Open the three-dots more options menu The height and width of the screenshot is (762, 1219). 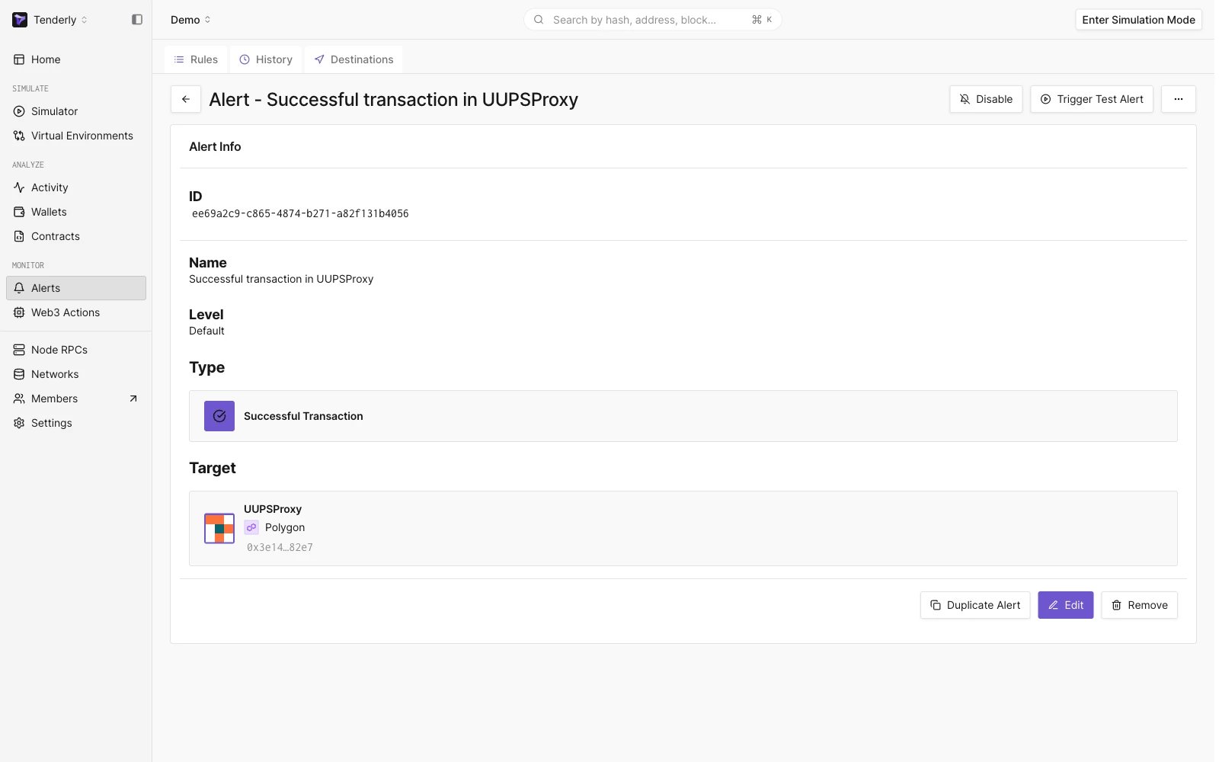coord(1179,99)
